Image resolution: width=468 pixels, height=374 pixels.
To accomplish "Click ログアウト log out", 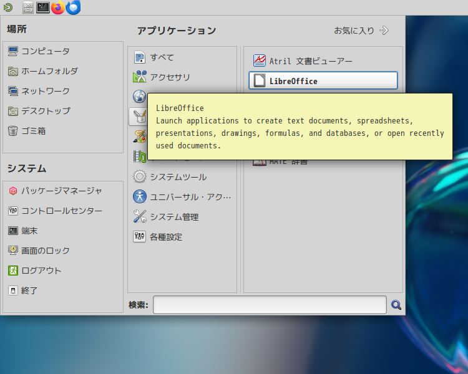I will [34, 271].
